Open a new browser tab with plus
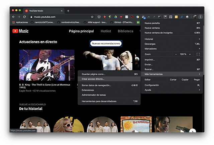The image size is (214, 145). coord(68,11)
